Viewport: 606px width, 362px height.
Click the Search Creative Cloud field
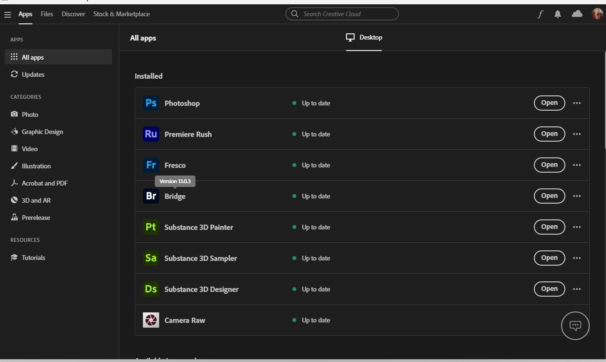(342, 14)
